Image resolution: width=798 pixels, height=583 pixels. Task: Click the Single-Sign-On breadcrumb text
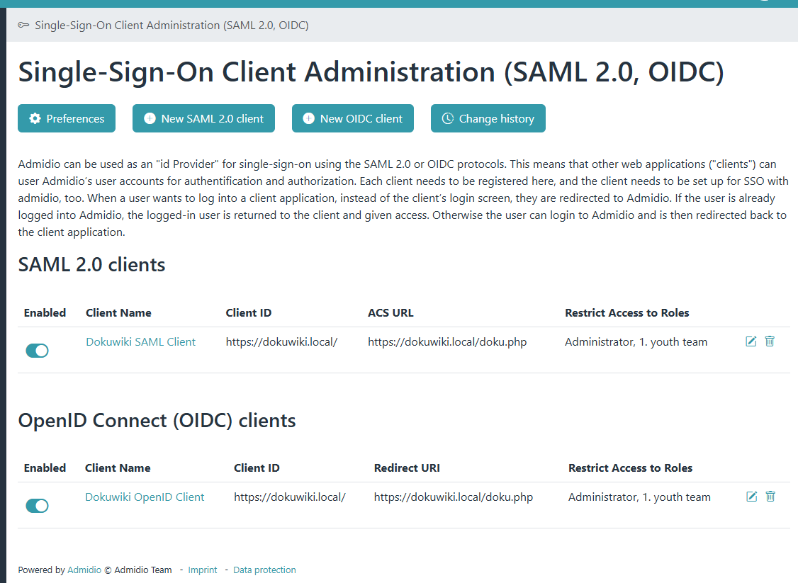(x=172, y=26)
